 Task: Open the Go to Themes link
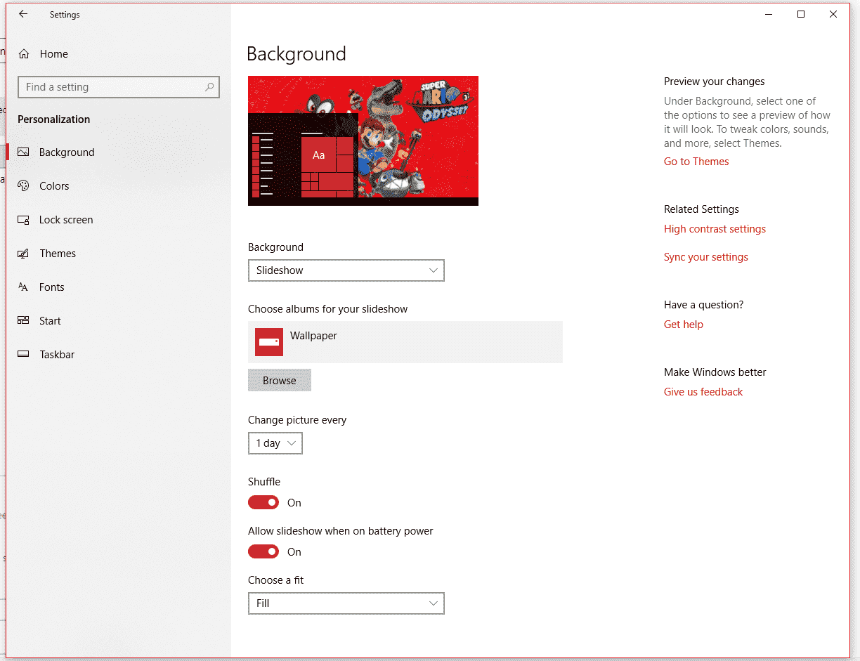[696, 162]
